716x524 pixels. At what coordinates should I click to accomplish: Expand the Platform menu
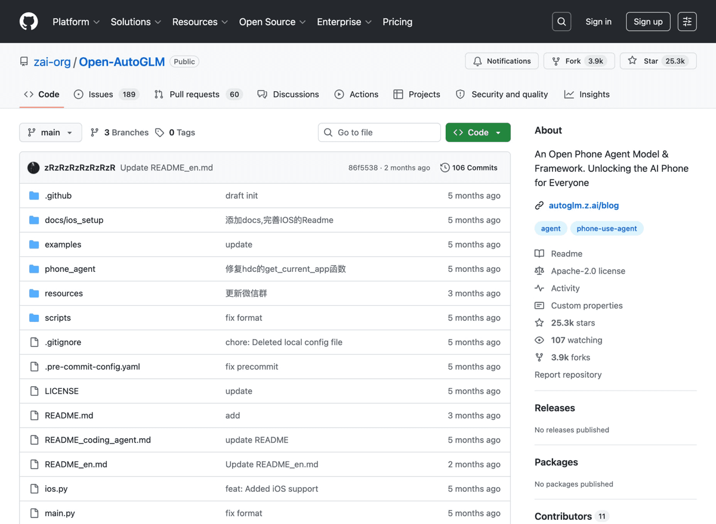point(76,21)
